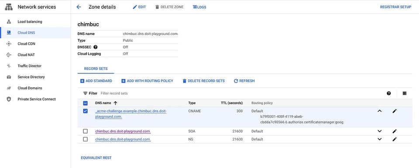The image size is (419, 168).
Task: Click the Network services logo icon
Action: tap(9, 7)
